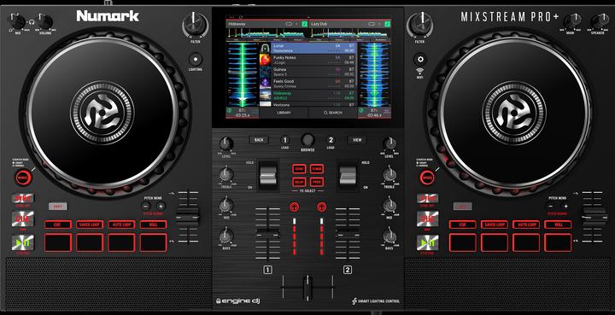Hit the right deck CUE transport button
This screenshot has width=615, height=315.
tap(428, 219)
